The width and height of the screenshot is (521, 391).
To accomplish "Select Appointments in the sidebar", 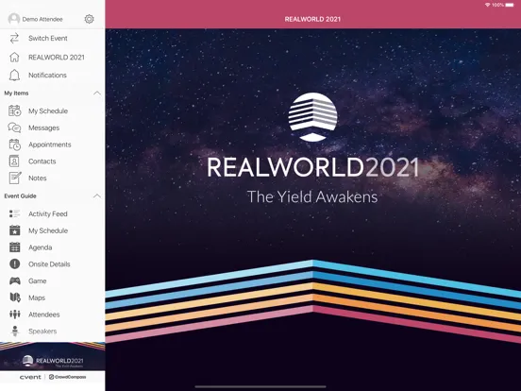I will click(53, 144).
